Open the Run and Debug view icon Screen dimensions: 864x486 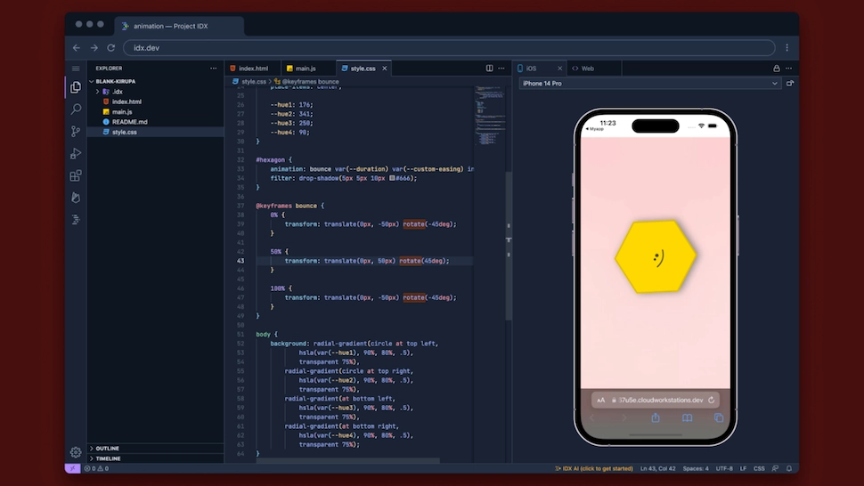pos(76,154)
